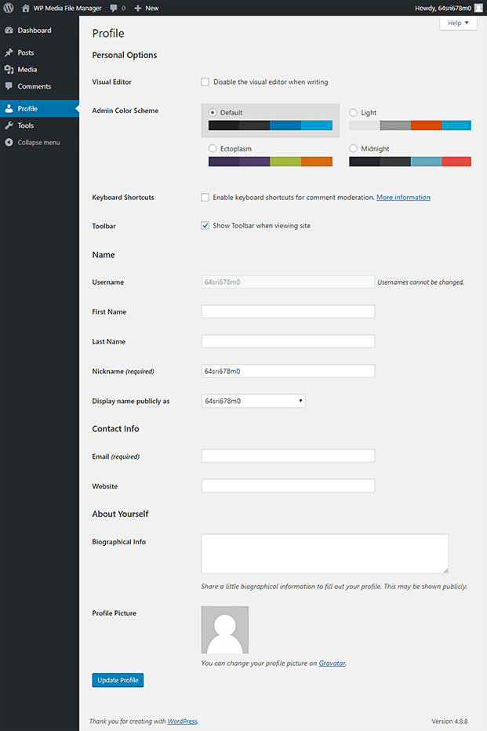Open Posts using the pushpin icon
The width and height of the screenshot is (487, 731).
click(x=10, y=52)
